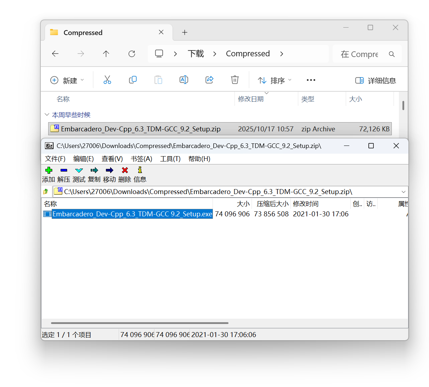Click the Explorer Delete trash icon
Viewport: 429px width, 387px height.
click(235, 80)
